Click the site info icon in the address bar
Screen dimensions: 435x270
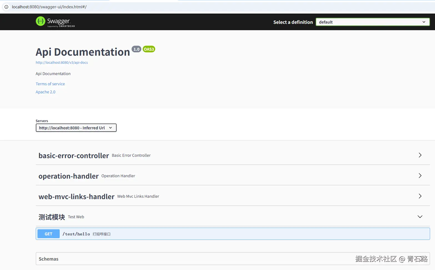(x=6, y=7)
